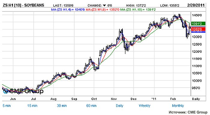The width and height of the screenshot is (210, 115).
Task: Click the Nov label on time axis
Action: (x=114, y=99)
